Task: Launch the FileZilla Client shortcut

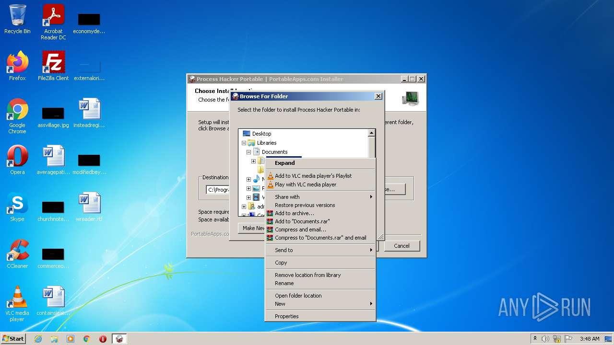Action: pos(53,66)
